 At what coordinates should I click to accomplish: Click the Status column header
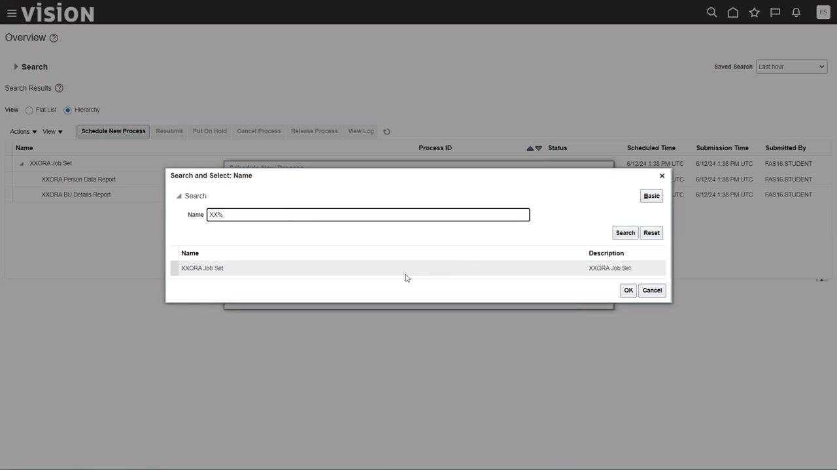557,148
